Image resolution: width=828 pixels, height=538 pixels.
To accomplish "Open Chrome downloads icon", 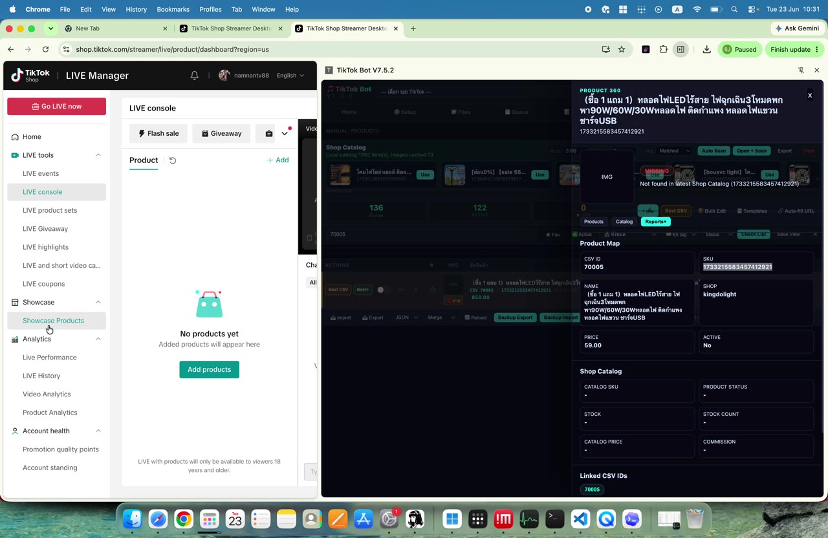I will [706, 49].
